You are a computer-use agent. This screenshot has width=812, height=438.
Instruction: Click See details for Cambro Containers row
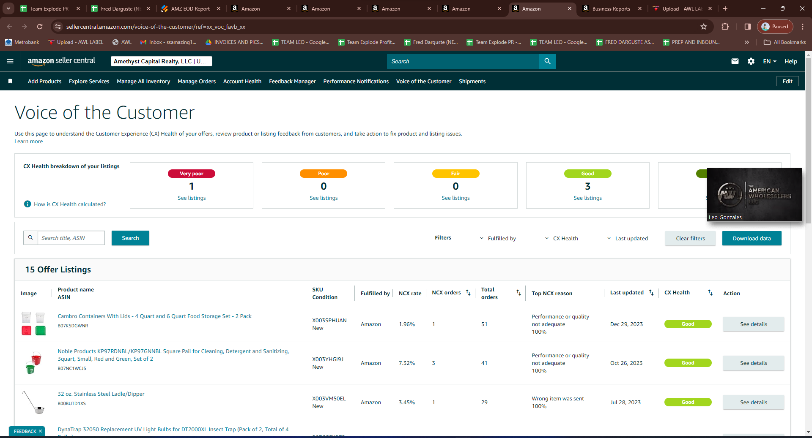click(x=753, y=324)
